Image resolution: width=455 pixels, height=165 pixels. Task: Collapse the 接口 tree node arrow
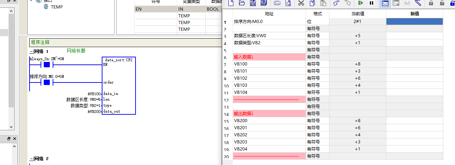[31, 1]
